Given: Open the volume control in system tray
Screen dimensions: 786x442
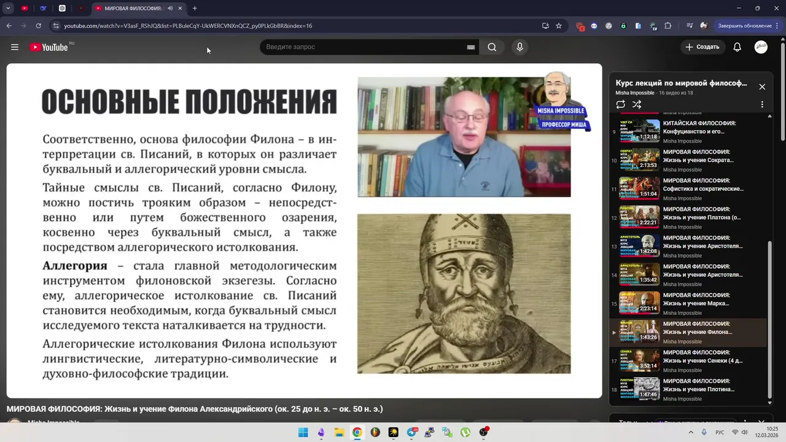Looking at the screenshot, I should pos(744,432).
